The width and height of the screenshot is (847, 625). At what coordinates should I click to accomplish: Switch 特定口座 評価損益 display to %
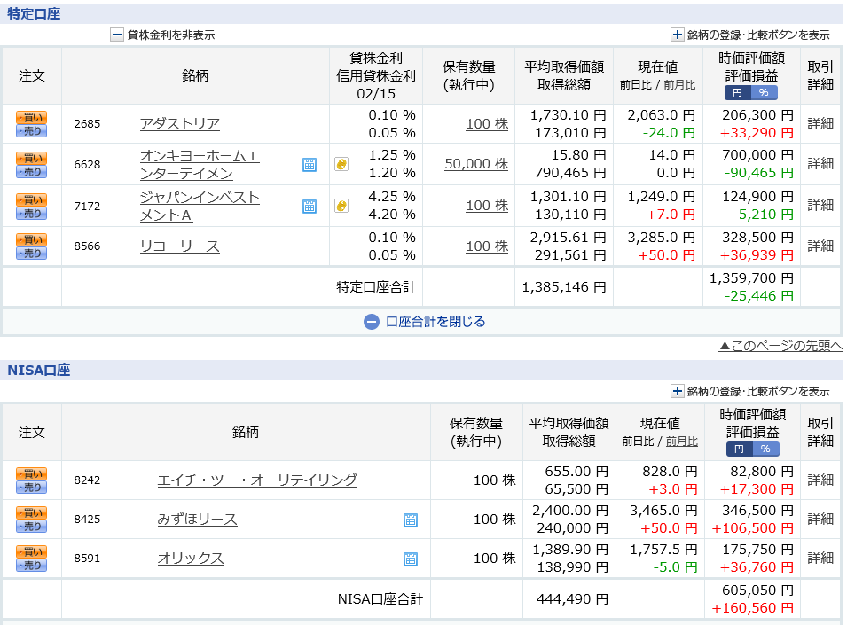pos(764,93)
